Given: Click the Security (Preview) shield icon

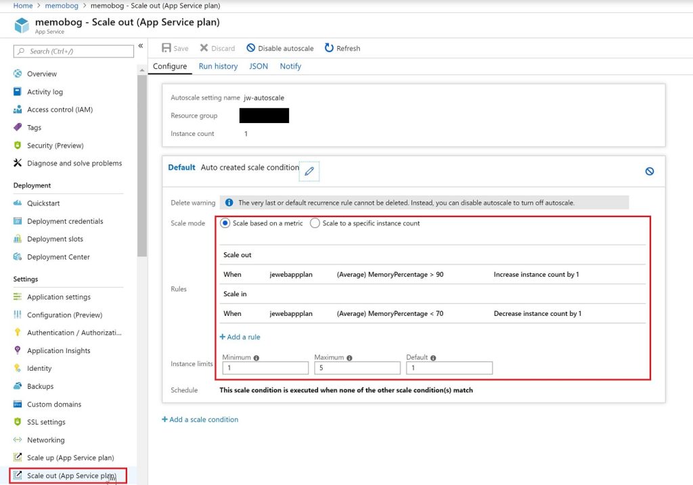Looking at the screenshot, I should [x=17, y=145].
